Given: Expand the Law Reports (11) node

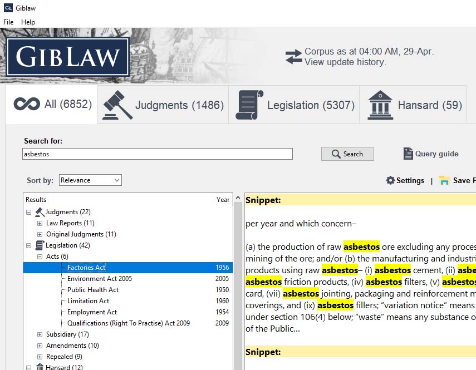Looking at the screenshot, I should (40, 223).
